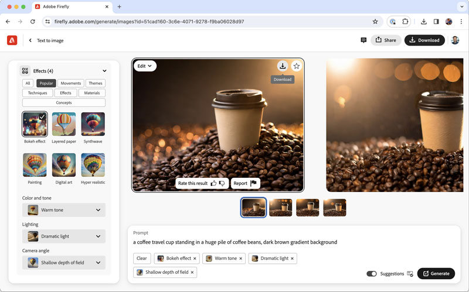Remove the Bokeh effect tag
The height and width of the screenshot is (292, 469).
pos(195,259)
